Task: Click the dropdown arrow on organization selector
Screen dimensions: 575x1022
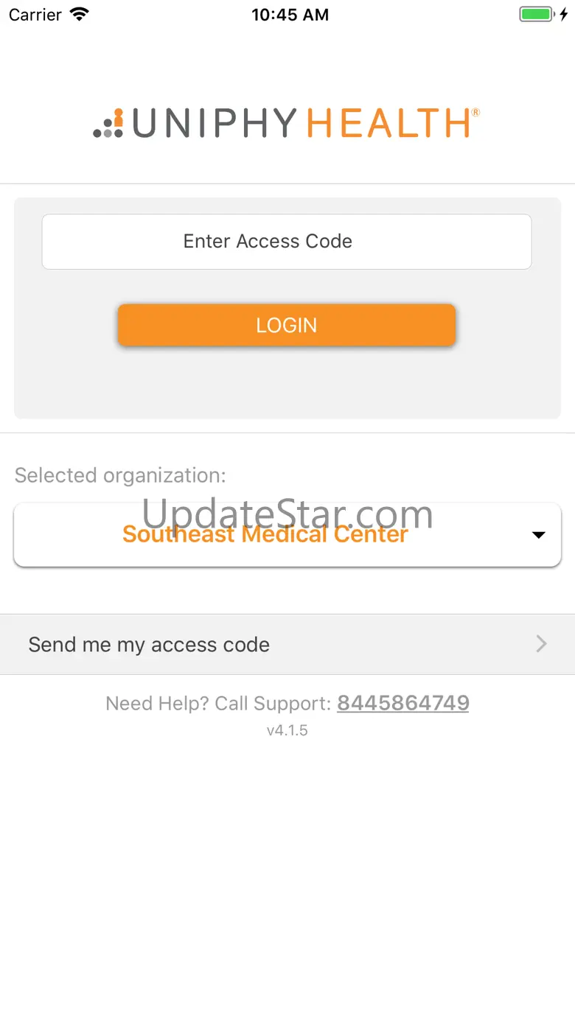Action: (539, 535)
